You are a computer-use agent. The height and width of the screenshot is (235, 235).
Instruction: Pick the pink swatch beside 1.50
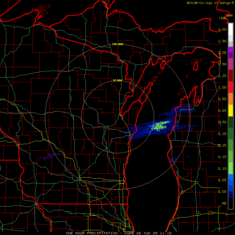pyautogui.click(x=231, y=64)
